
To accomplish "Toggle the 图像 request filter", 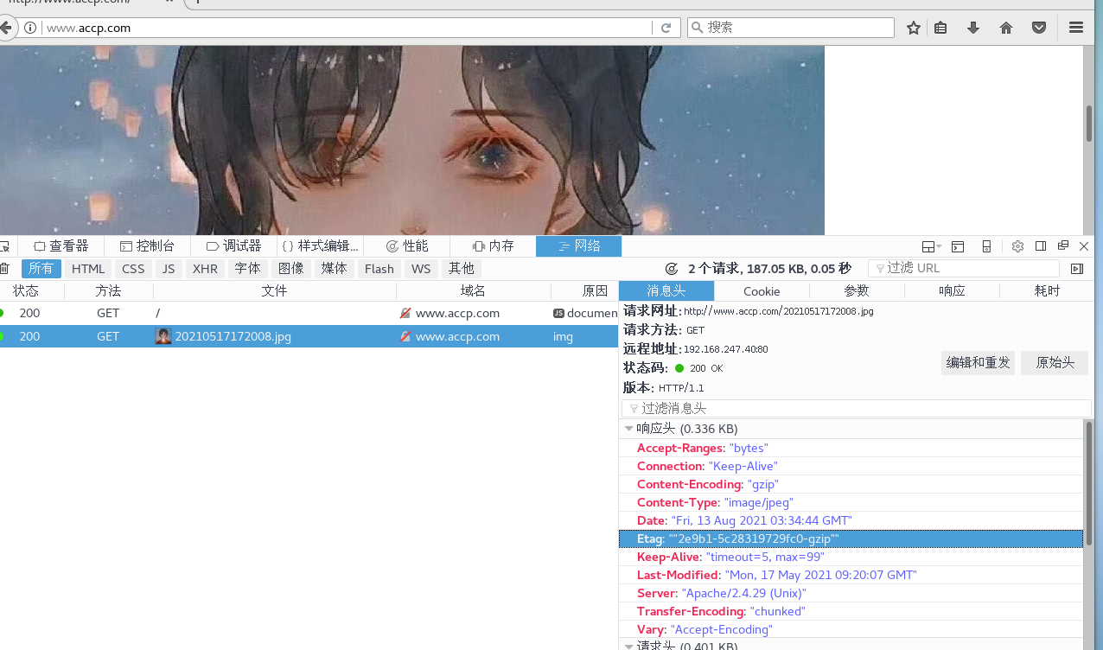I will click(290, 269).
